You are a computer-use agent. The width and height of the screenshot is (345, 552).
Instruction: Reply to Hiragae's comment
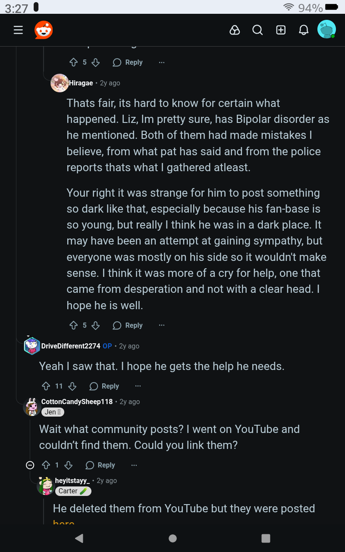pyautogui.click(x=128, y=326)
